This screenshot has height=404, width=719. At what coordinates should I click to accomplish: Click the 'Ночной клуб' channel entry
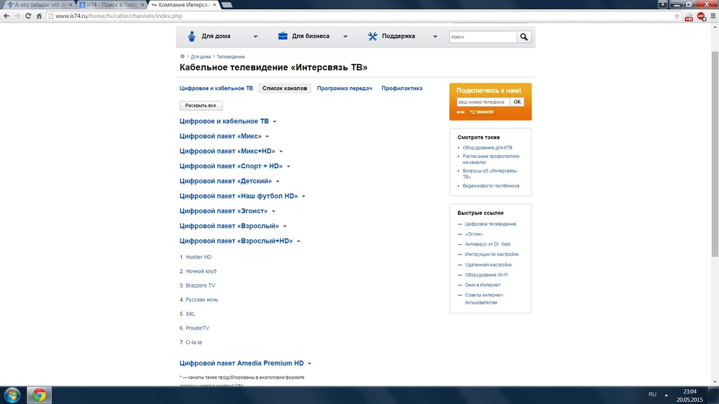(x=201, y=271)
